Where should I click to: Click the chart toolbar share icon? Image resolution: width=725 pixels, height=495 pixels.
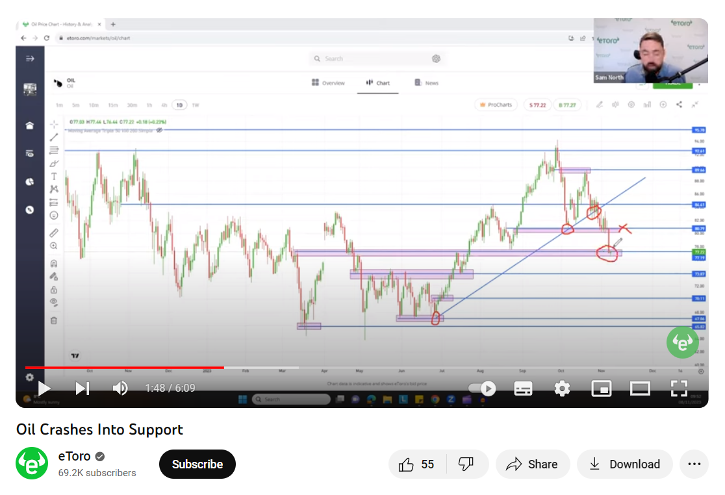pos(679,105)
